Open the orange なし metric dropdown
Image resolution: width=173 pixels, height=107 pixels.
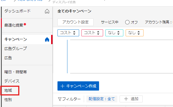[x=135, y=33]
